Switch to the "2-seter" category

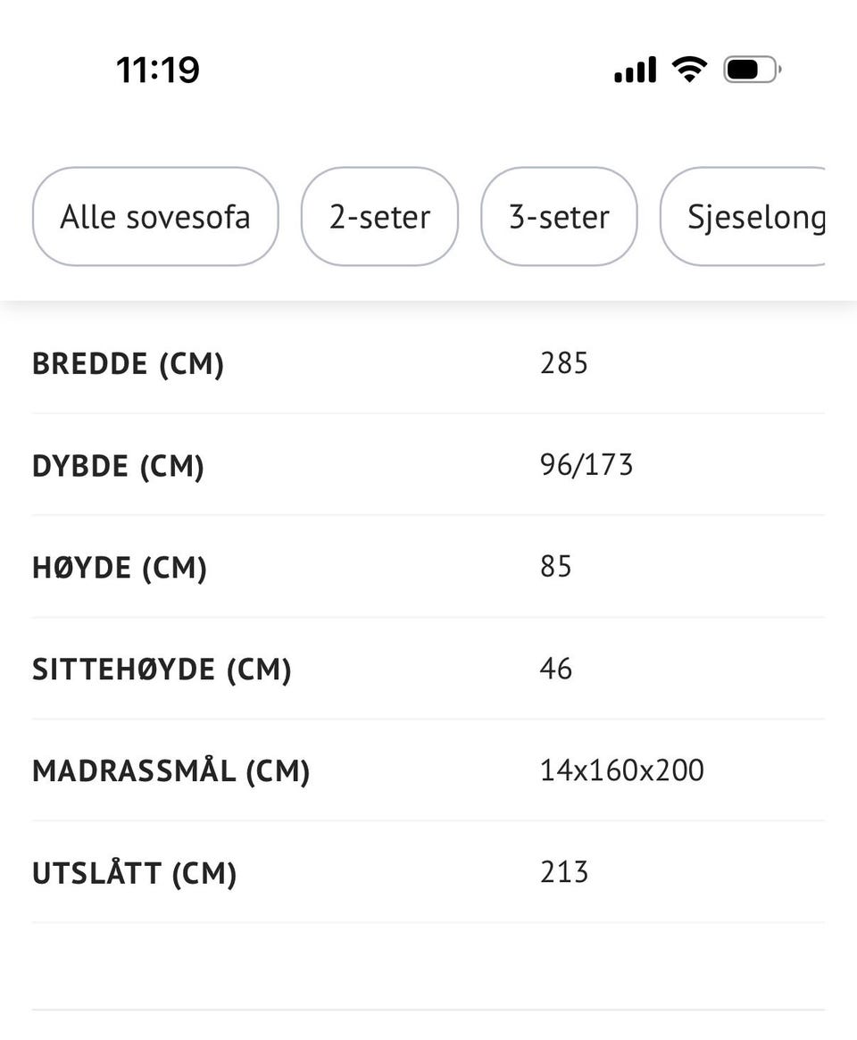click(x=379, y=217)
